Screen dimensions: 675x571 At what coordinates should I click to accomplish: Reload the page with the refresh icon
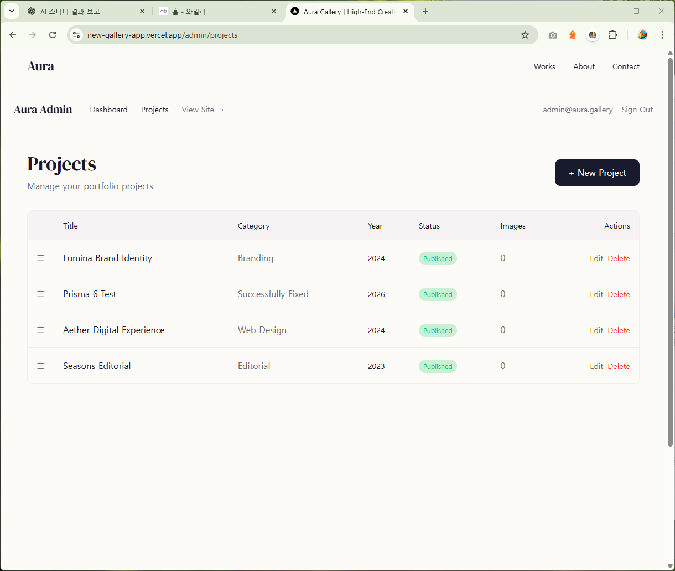click(53, 35)
